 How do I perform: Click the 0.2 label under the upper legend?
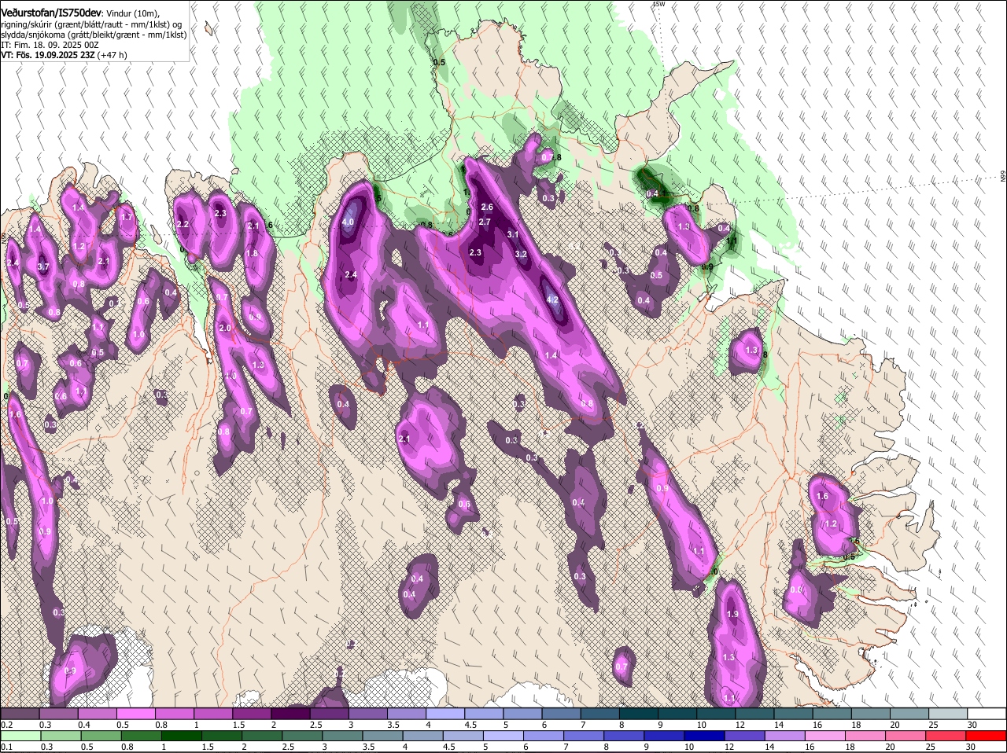(6, 725)
